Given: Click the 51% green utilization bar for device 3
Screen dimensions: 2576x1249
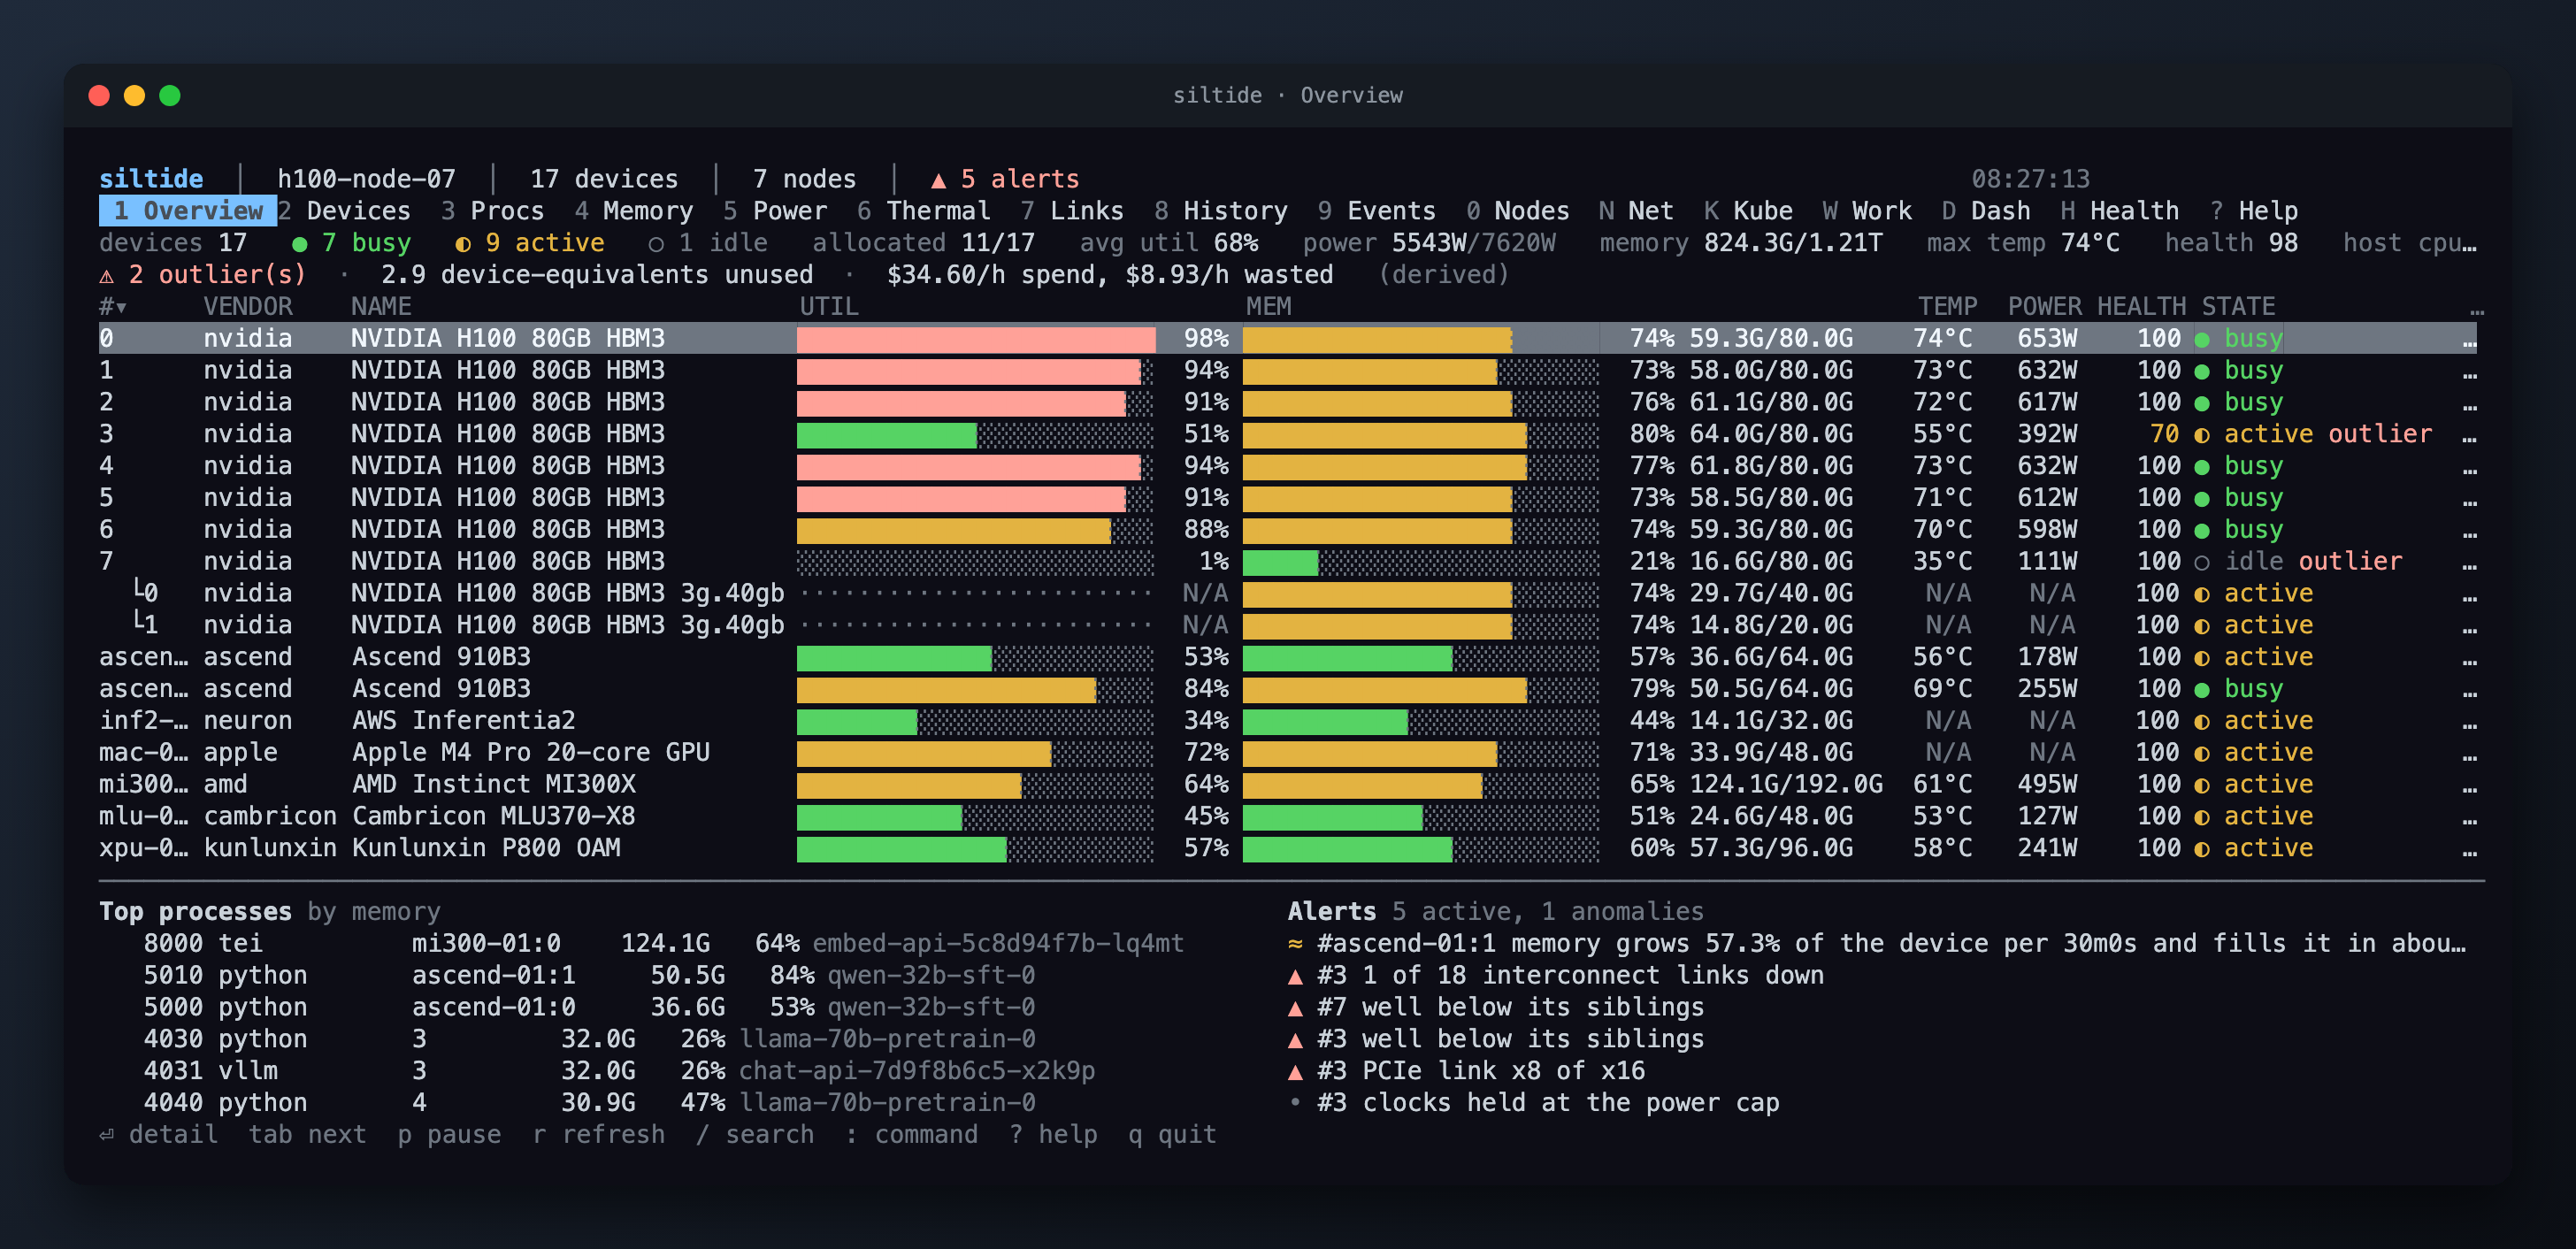Looking at the screenshot, I should (887, 435).
